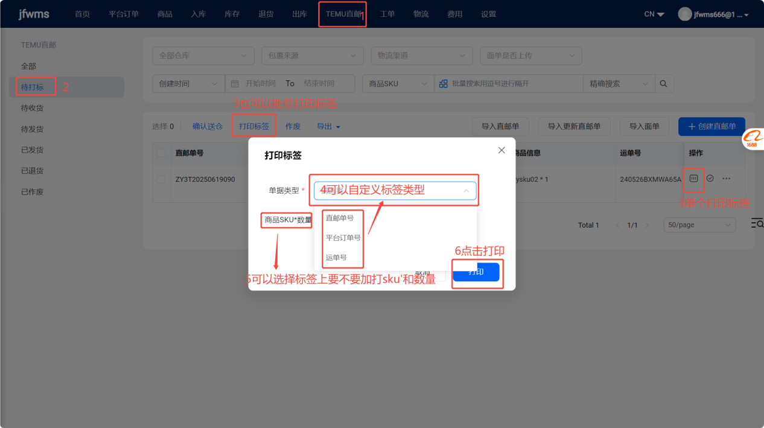The width and height of the screenshot is (764, 428).
Task: Open the 设置 nav menu
Action: pyautogui.click(x=489, y=14)
